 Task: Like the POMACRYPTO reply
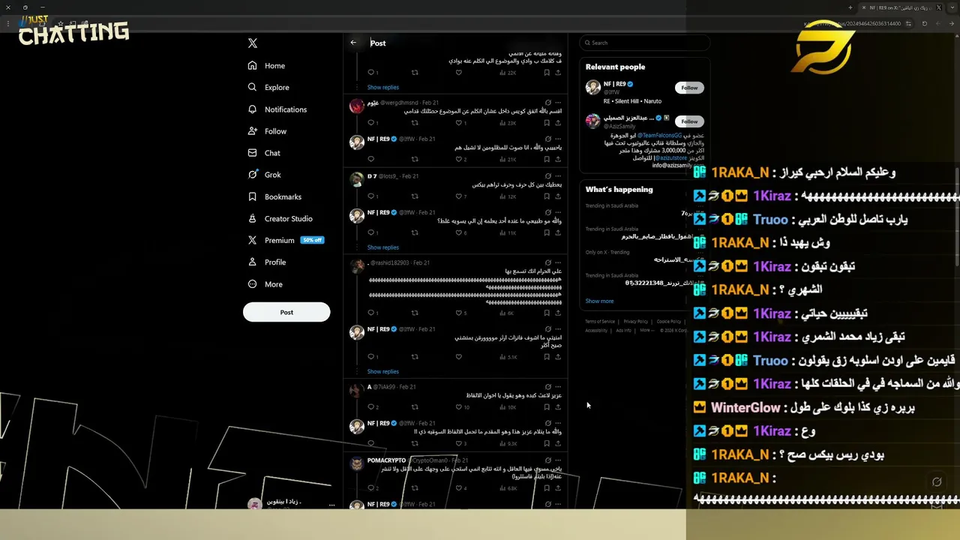coord(459,488)
